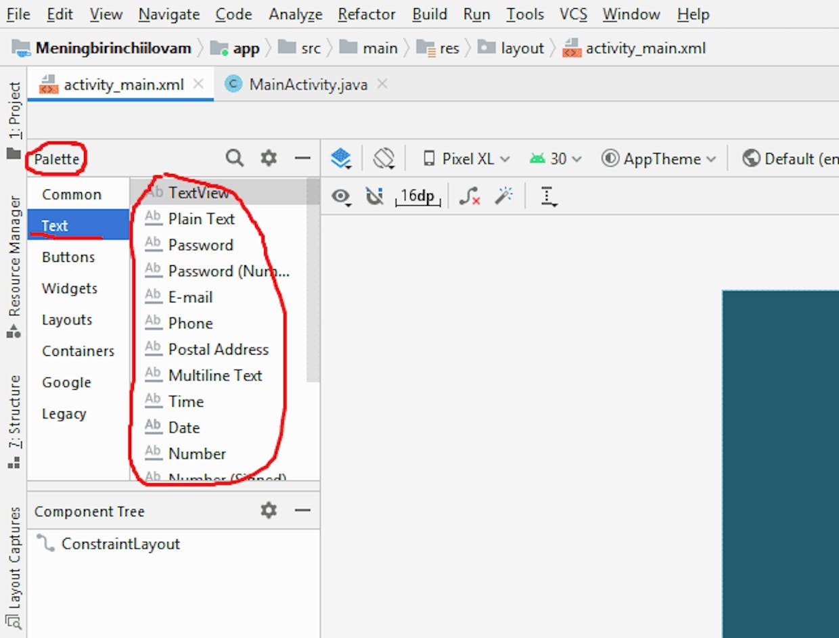Select Widgets palette category
Viewport: 839px width, 638px height.
coord(78,288)
